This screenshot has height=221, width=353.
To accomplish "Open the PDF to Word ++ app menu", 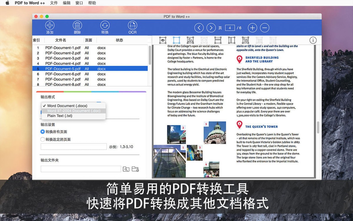I will [x=30, y=3].
